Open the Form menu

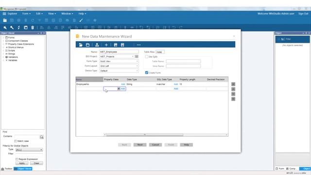pyautogui.click(x=26, y=14)
